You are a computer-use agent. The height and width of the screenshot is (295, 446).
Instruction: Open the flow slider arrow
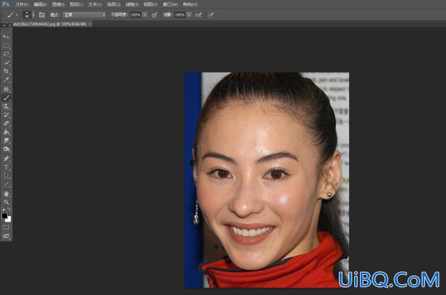tap(189, 15)
